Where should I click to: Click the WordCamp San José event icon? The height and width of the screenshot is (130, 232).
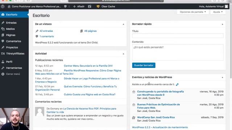(134, 118)
